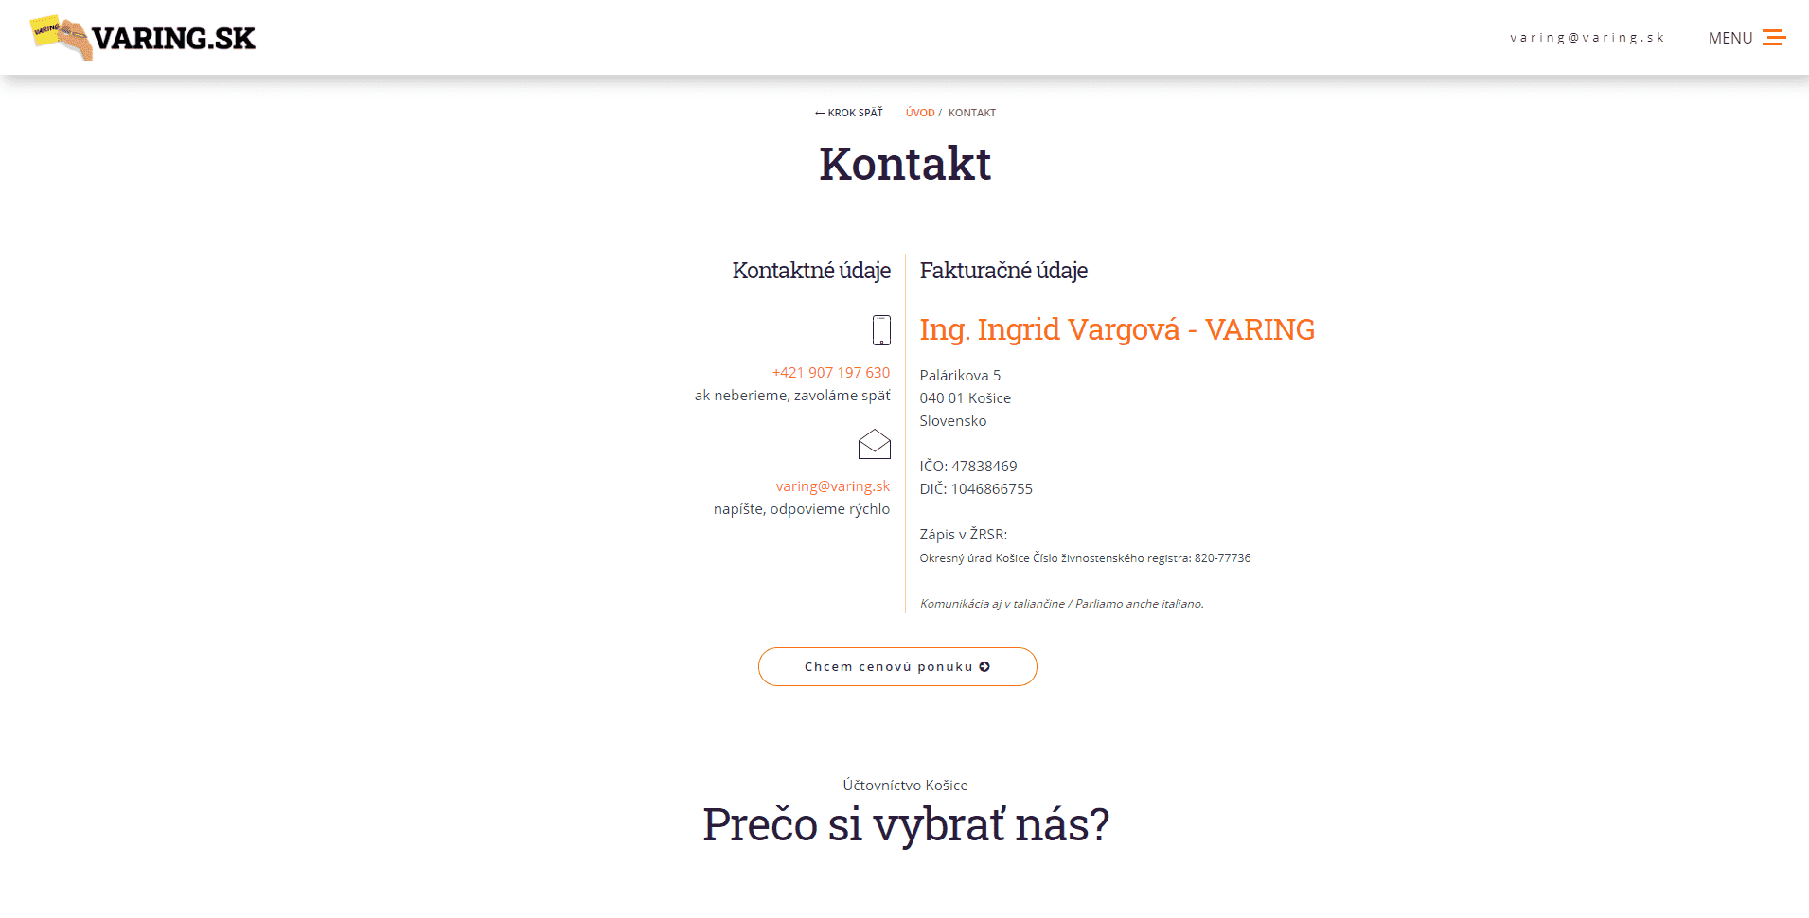1809x918 pixels.
Task: Click the Fakturačné údaje heading
Action: pyautogui.click(x=1002, y=271)
